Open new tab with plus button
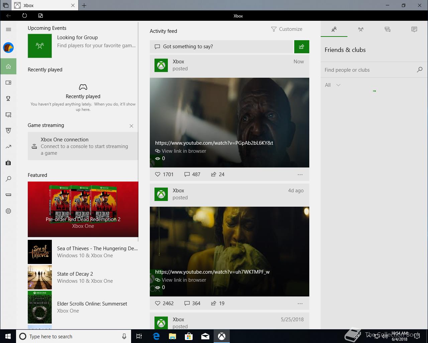This screenshot has width=428, height=343. [x=84, y=5]
